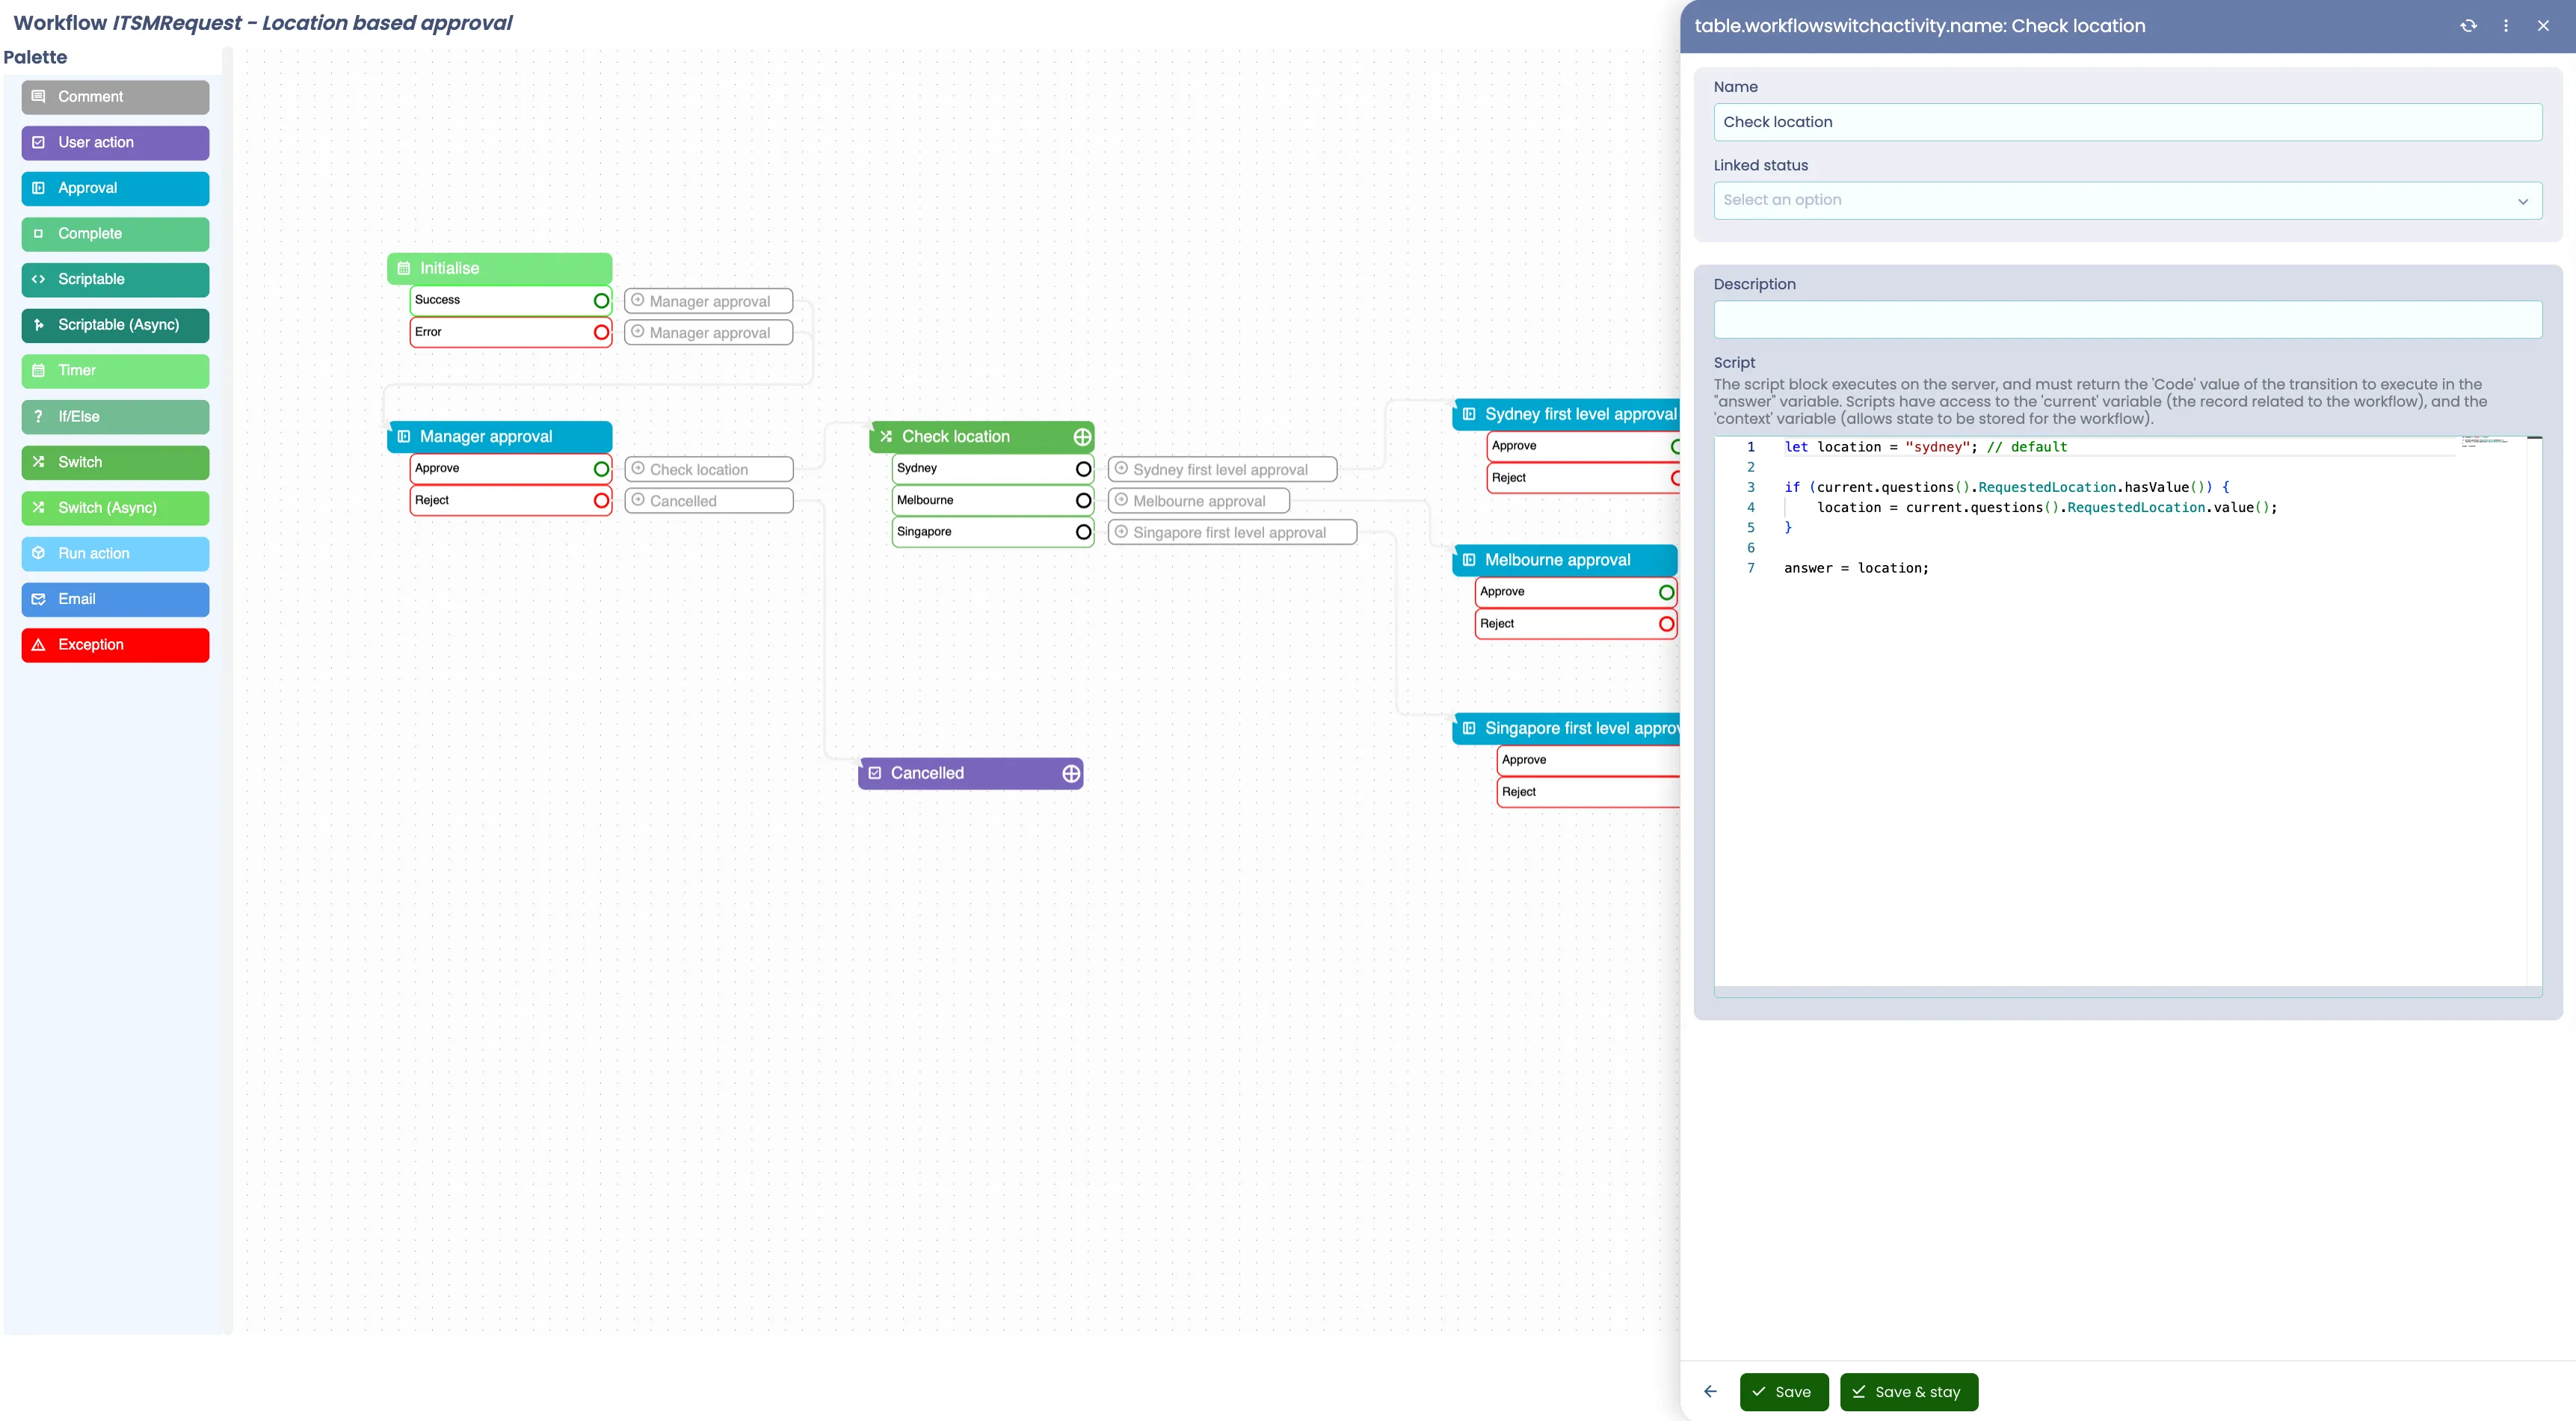Click Manager approval Approve connector
Image resolution: width=2576 pixels, height=1421 pixels.
coord(601,469)
